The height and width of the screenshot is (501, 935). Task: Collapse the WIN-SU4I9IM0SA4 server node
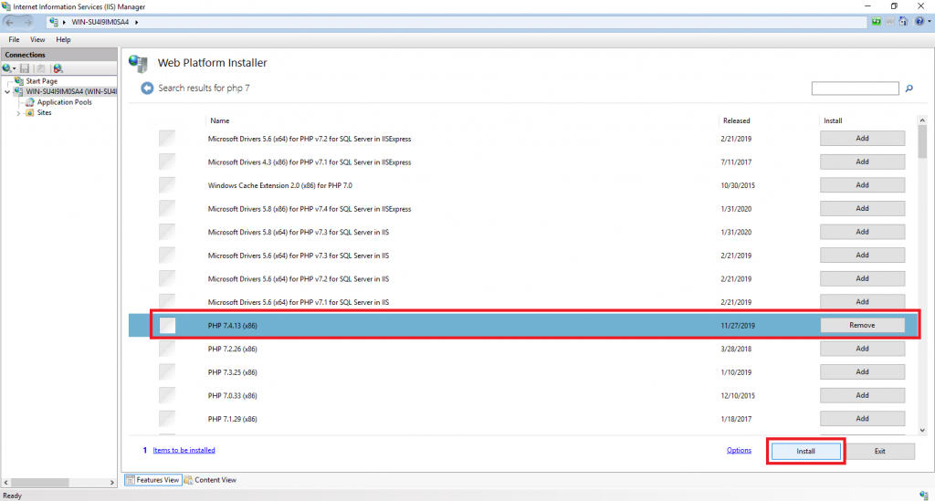(7, 92)
